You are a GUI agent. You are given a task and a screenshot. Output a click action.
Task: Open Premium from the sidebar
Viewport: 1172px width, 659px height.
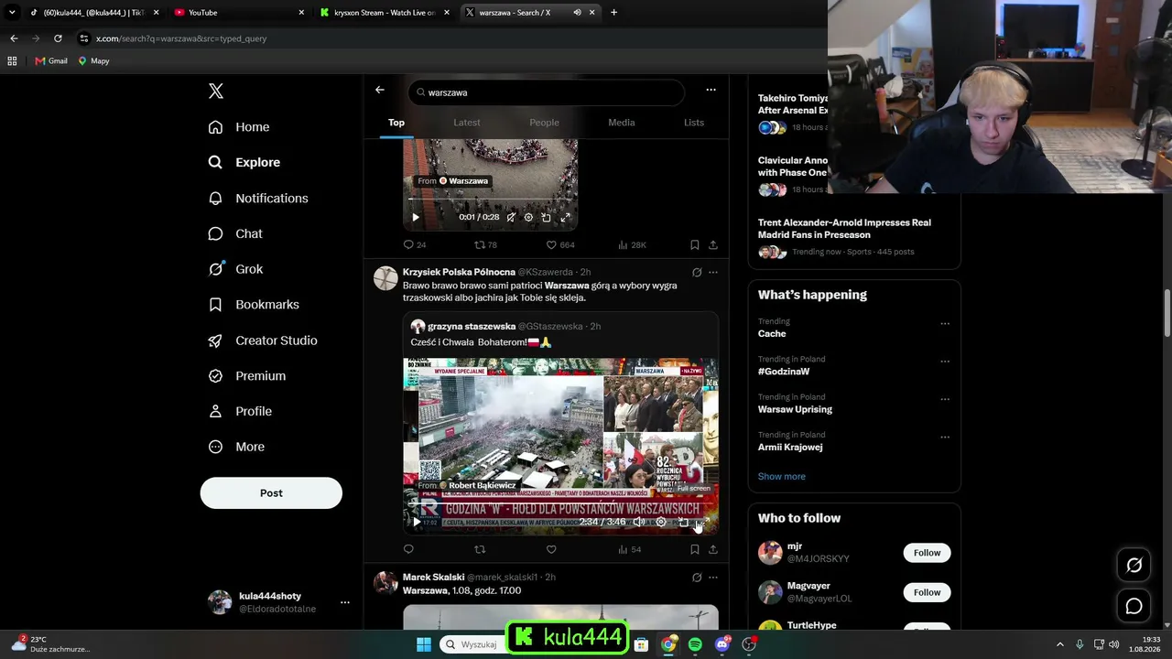[x=247, y=376]
